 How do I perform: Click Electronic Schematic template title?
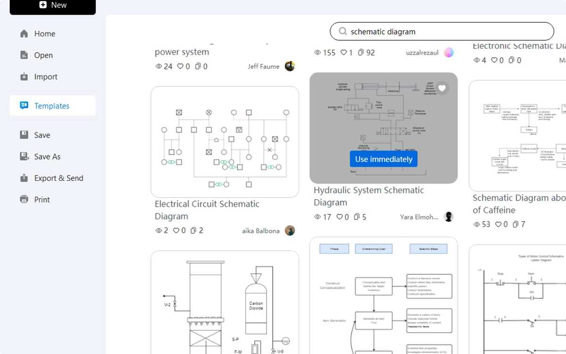[519, 46]
